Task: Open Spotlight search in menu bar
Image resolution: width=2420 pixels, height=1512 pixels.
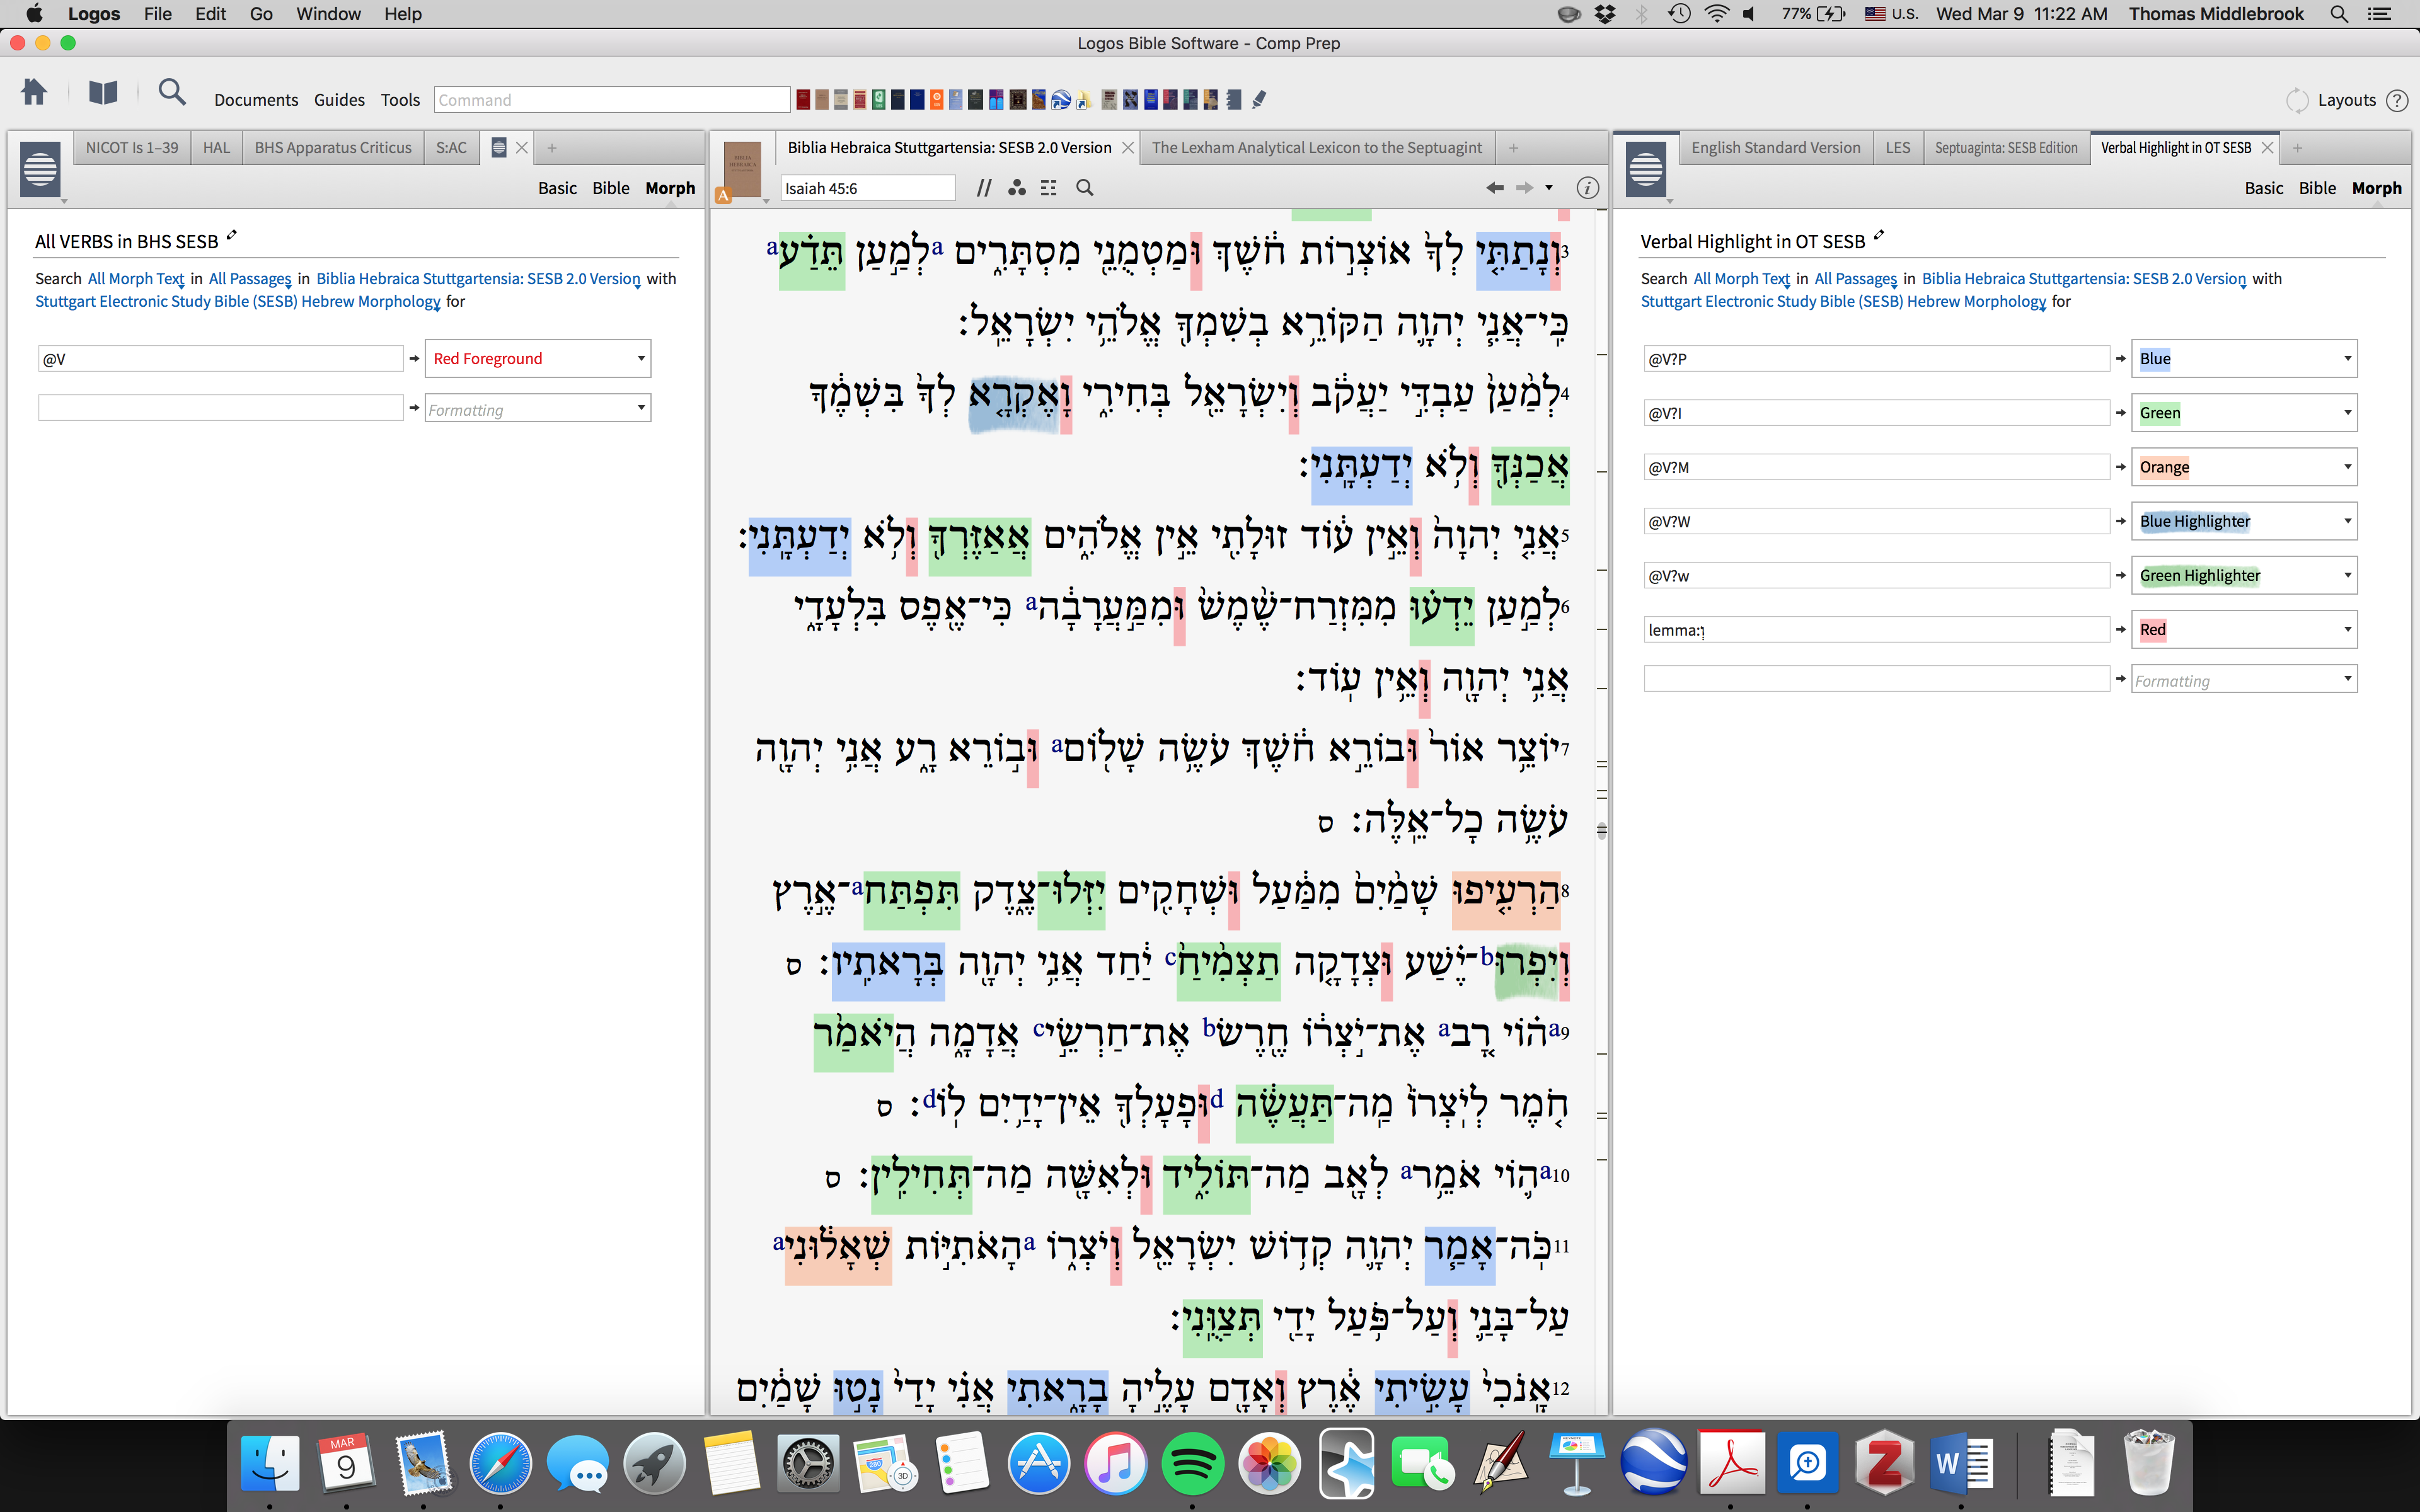Action: click(x=2338, y=14)
